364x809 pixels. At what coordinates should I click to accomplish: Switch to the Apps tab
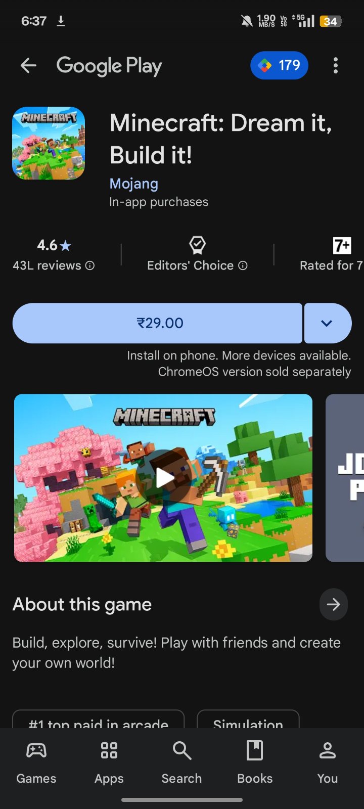coord(109,763)
